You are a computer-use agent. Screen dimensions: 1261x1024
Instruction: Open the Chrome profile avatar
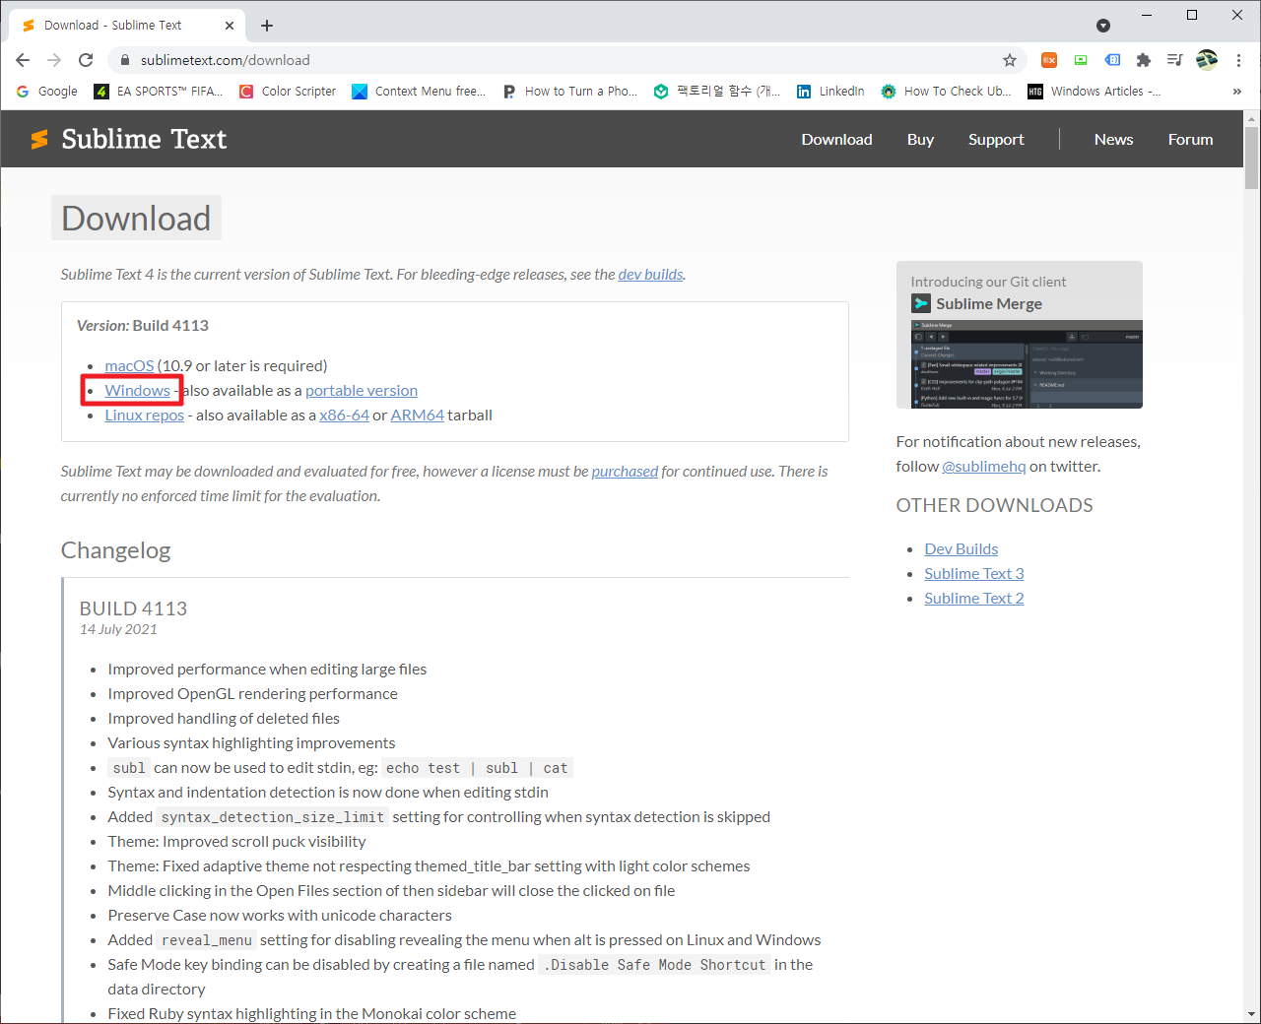pos(1207,60)
